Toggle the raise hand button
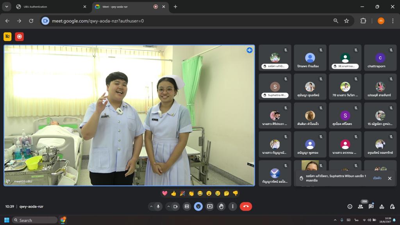Viewport: 400px width, 225px height. click(x=221, y=207)
